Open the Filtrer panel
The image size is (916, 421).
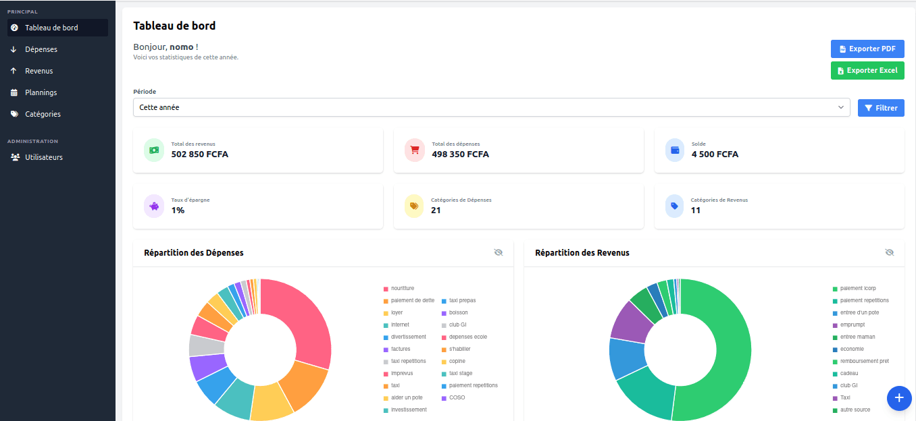tap(881, 107)
